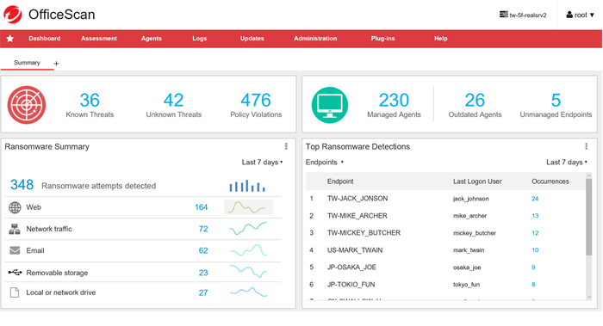The height and width of the screenshot is (326, 603).
Task: Click the Removable storage count 23
Action: point(203,273)
